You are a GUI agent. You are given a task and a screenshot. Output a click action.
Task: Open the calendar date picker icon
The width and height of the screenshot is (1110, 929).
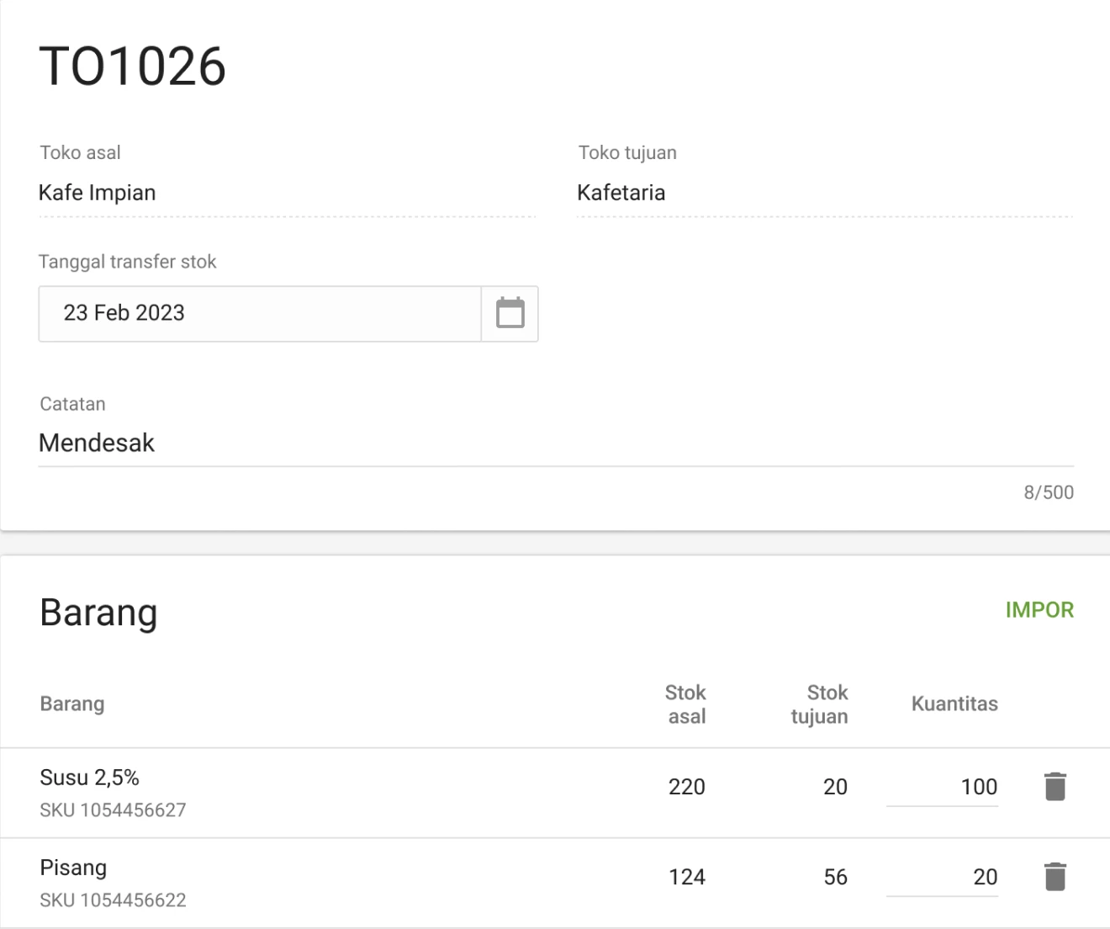(x=510, y=313)
